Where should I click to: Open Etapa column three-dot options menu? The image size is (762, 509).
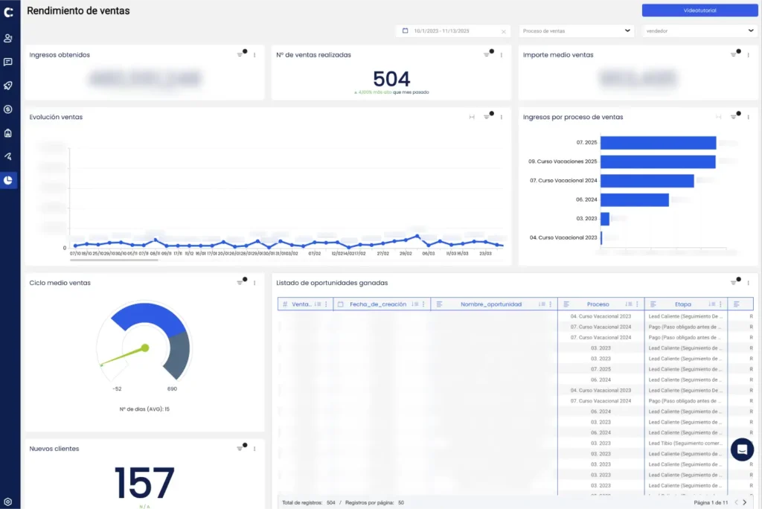(721, 304)
